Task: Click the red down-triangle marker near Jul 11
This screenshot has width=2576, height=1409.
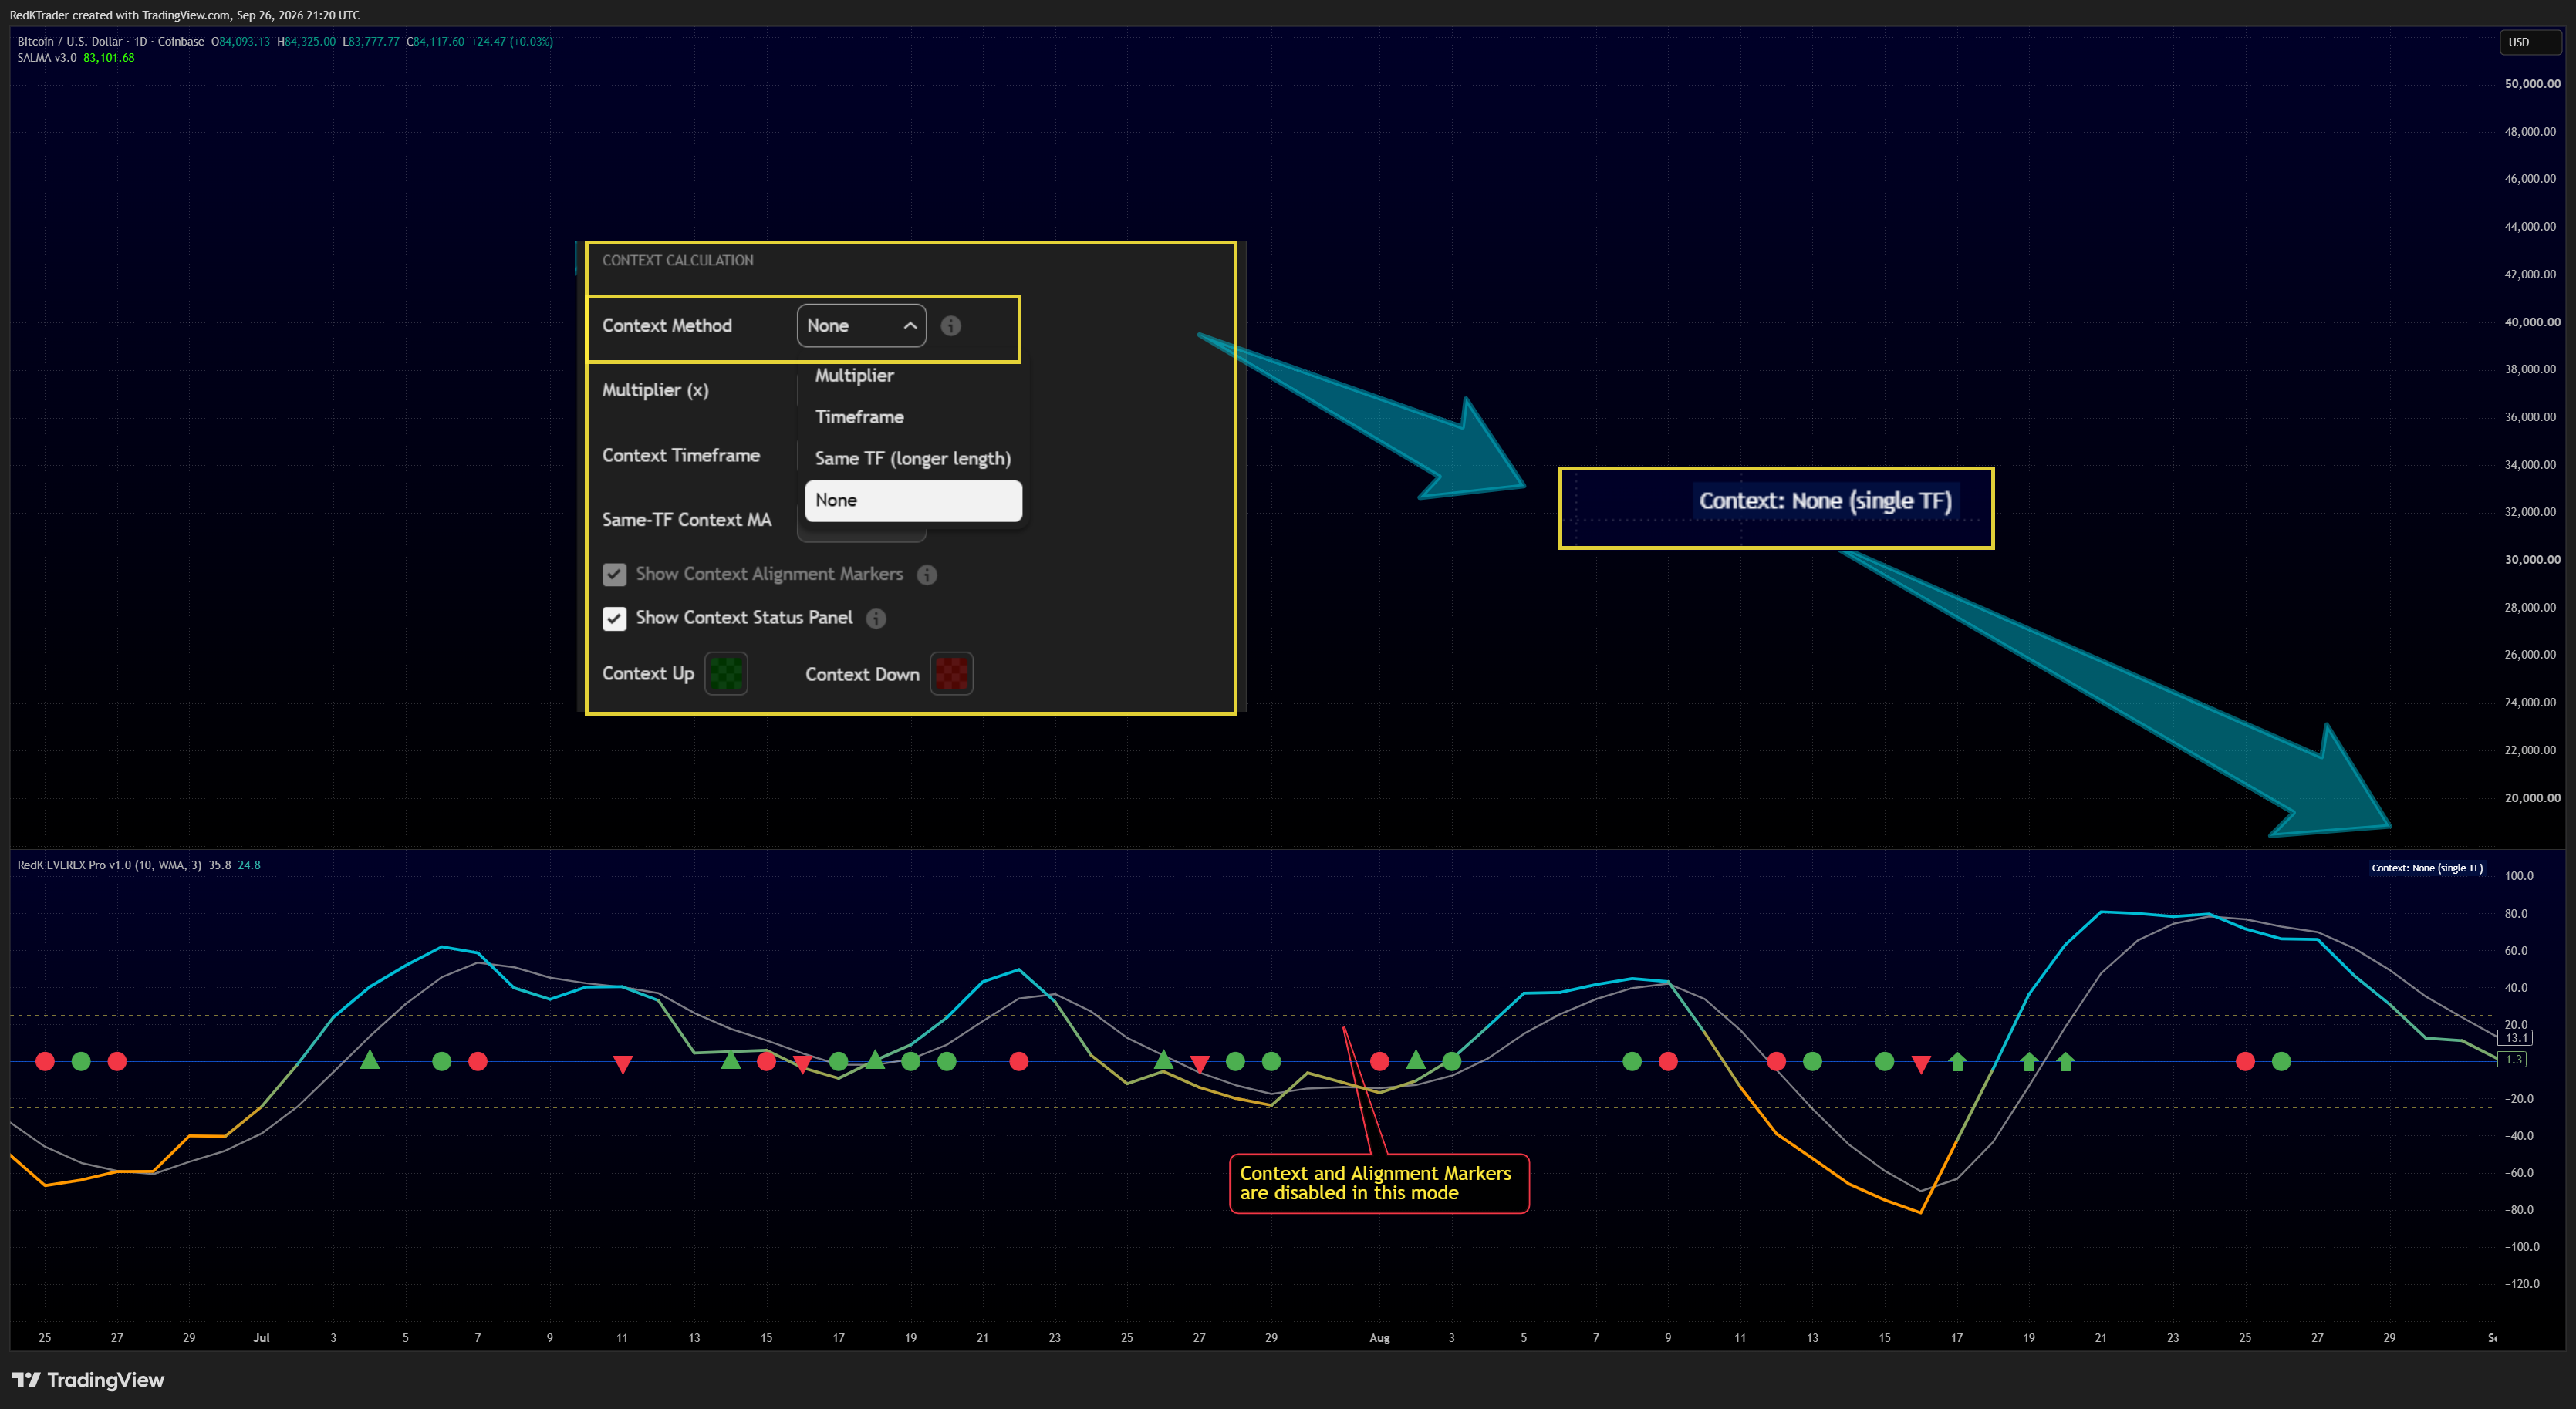Action: [x=623, y=1064]
